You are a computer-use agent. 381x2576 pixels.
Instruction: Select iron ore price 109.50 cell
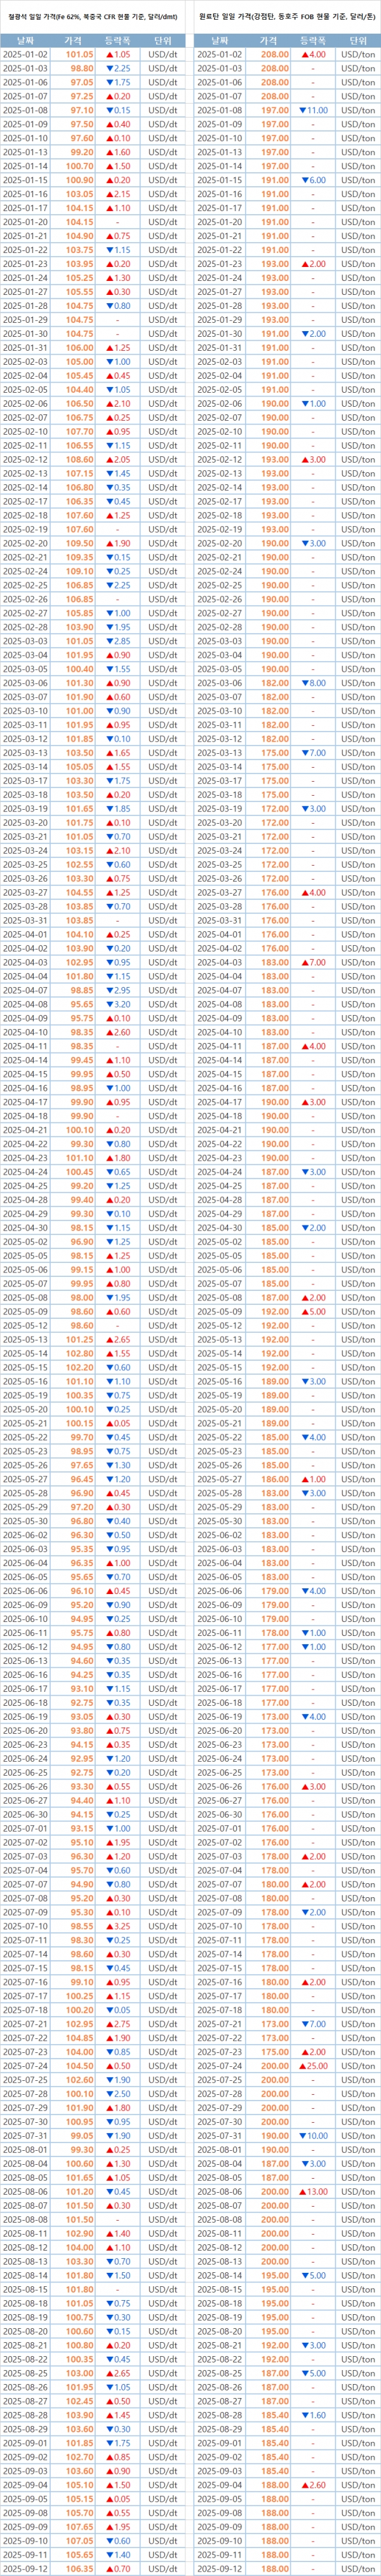(x=80, y=543)
